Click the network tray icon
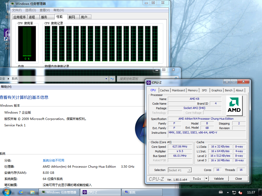Image resolution: width=262 pixels, height=196 pixels. tap(234, 192)
